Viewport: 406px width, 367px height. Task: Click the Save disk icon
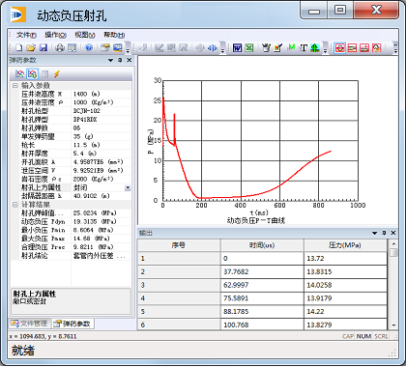pyautogui.click(x=43, y=48)
